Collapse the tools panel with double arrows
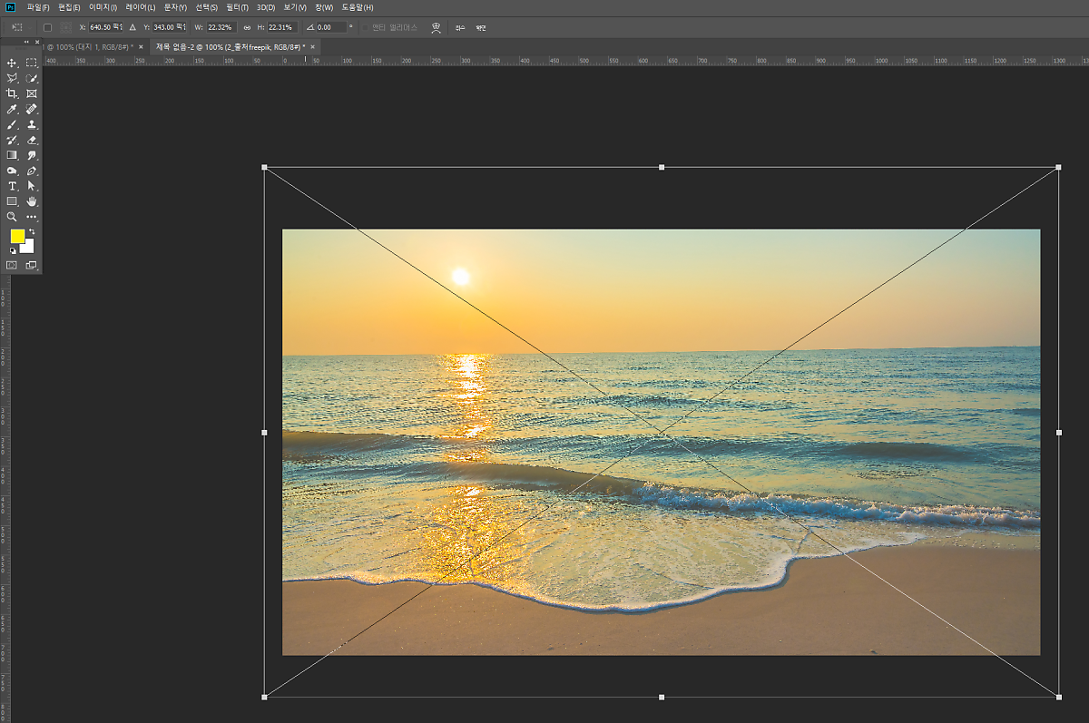The height and width of the screenshot is (723, 1089). tap(25, 42)
